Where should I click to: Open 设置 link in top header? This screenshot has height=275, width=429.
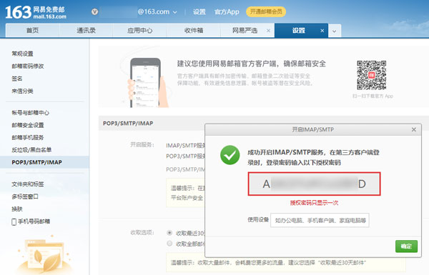point(199,11)
